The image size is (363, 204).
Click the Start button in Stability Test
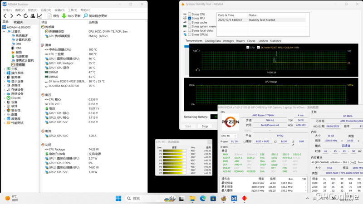point(188,126)
